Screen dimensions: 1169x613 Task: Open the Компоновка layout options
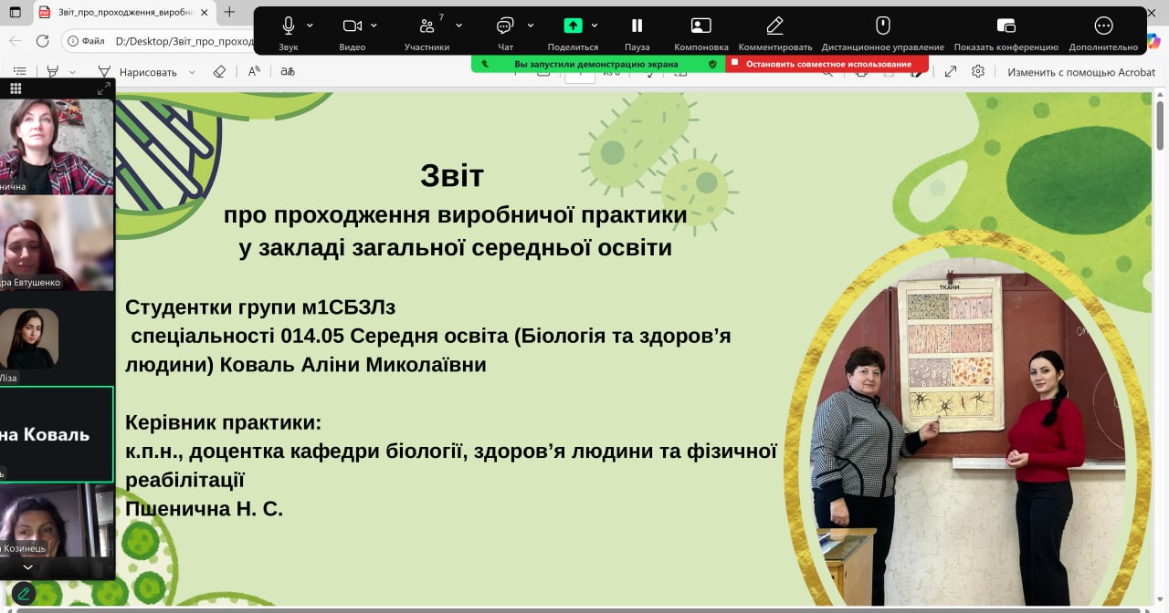pyautogui.click(x=700, y=26)
